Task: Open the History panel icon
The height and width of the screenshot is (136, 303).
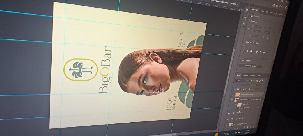Action: click(x=247, y=10)
